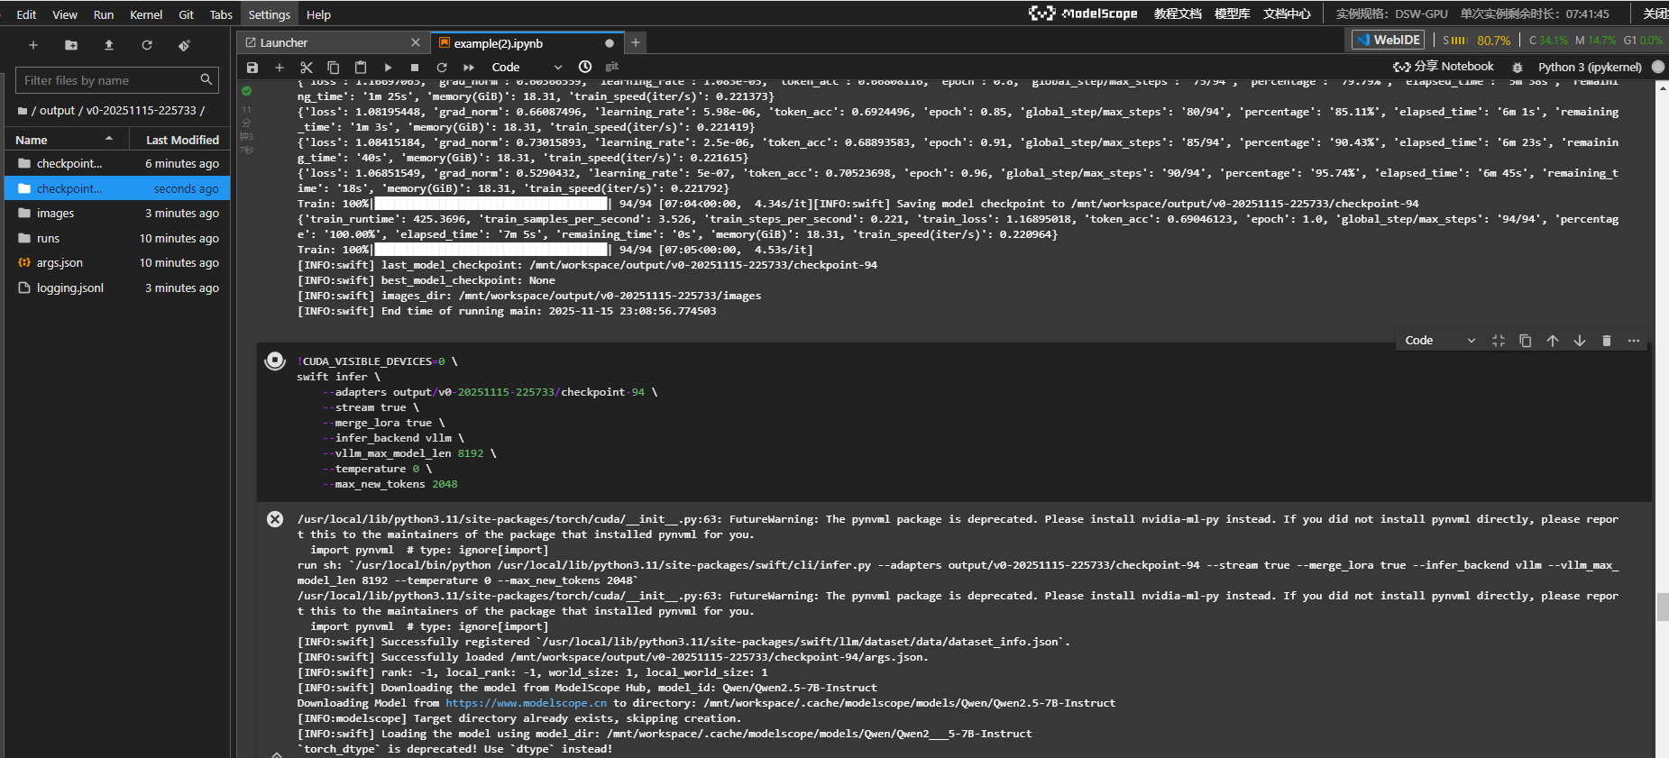Create a new folder in file browser
This screenshot has height=758, width=1669.
[71, 45]
